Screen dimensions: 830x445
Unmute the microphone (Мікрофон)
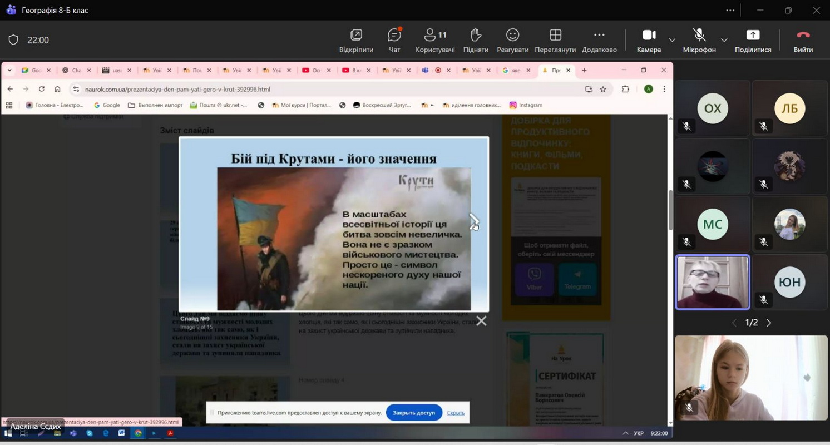coord(699,40)
